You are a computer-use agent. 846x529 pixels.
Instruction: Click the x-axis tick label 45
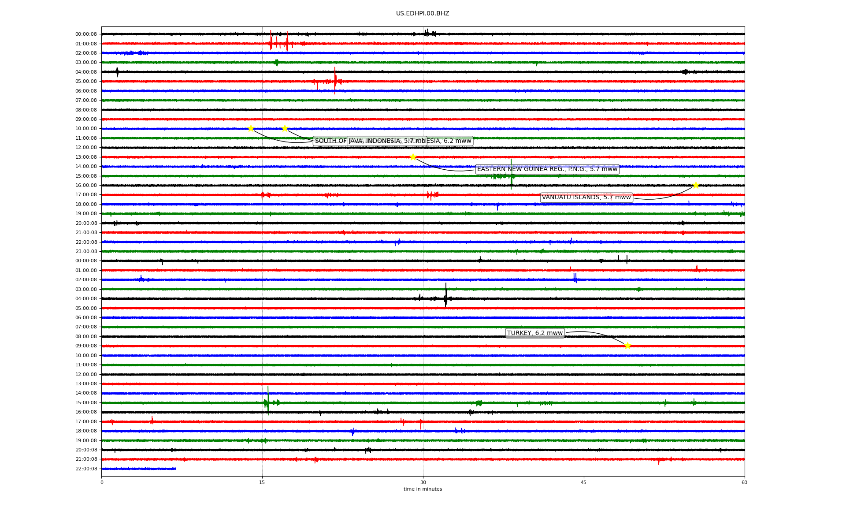(584, 482)
